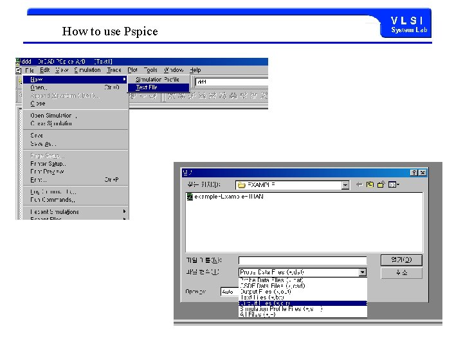
Task: Click the file name input field
Action: [303, 260]
